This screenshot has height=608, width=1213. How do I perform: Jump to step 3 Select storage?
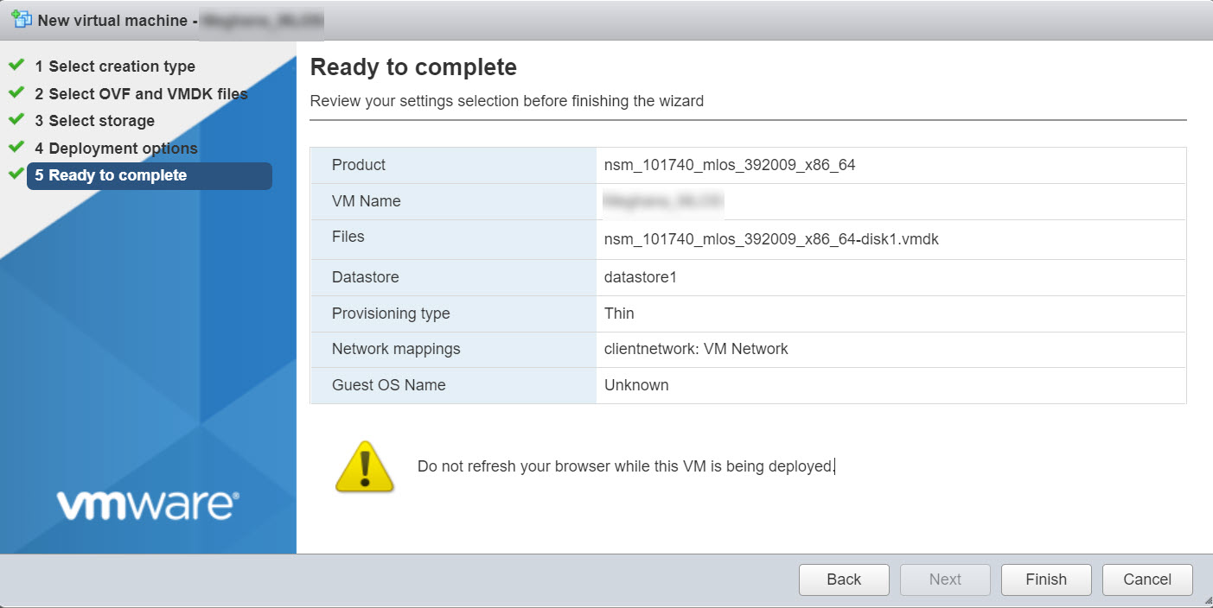pyautogui.click(x=95, y=121)
